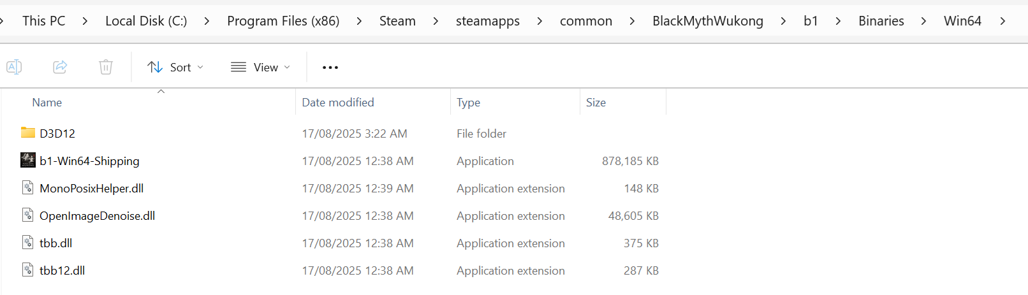
Task: Click the Size column header
Action: (596, 103)
